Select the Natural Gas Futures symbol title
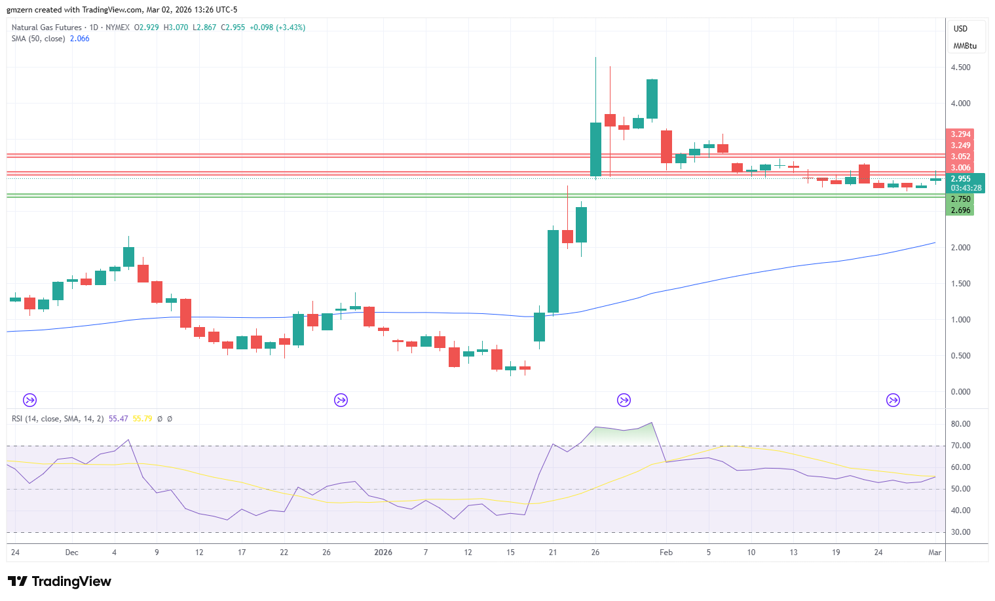Screen dimensions: 995x601 [47, 28]
